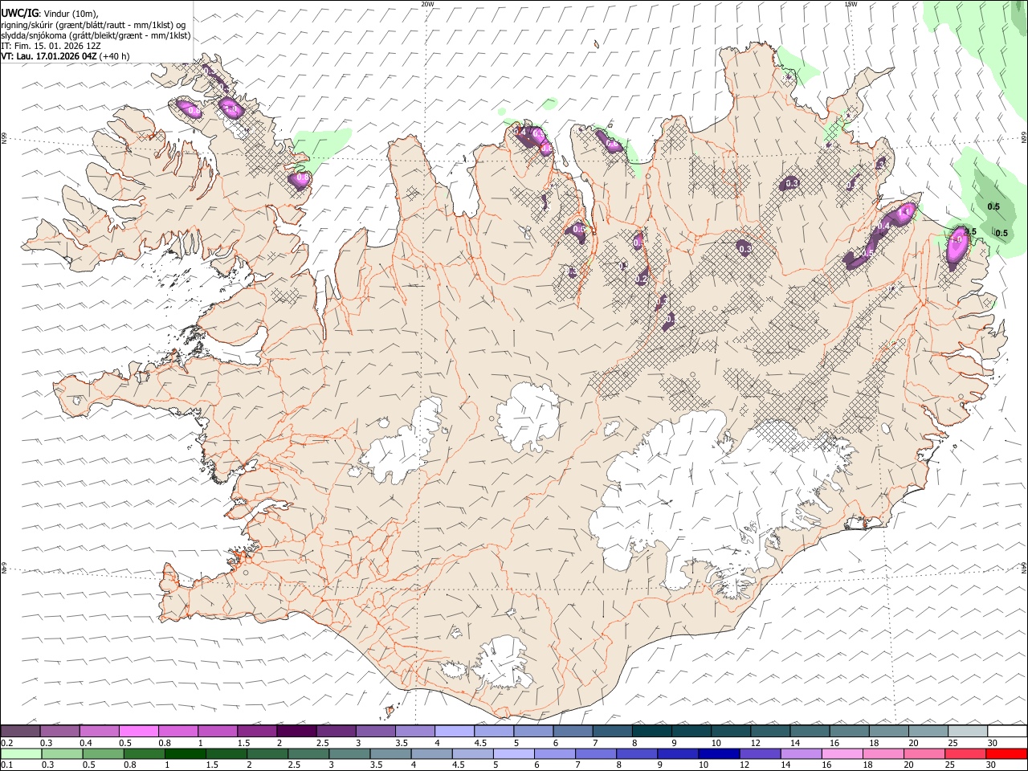This screenshot has height=771, width=1028.
Task: Select the bright pink 0.5 swatch in top legend row
Action: [x=138, y=731]
